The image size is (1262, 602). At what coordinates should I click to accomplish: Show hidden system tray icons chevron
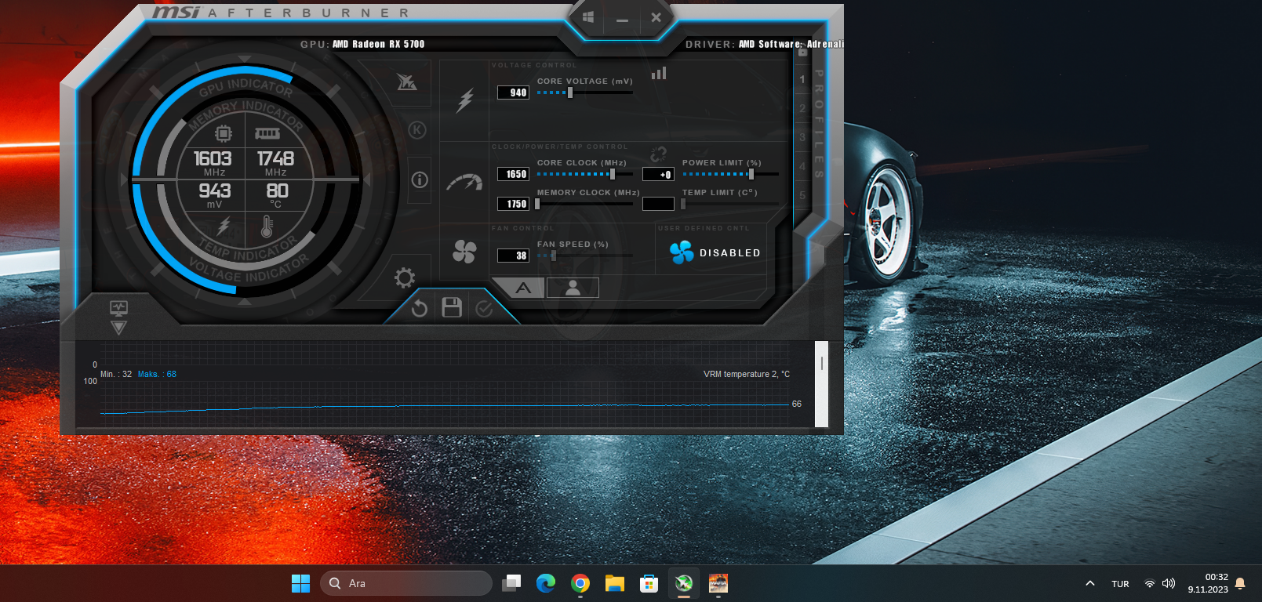(1090, 583)
